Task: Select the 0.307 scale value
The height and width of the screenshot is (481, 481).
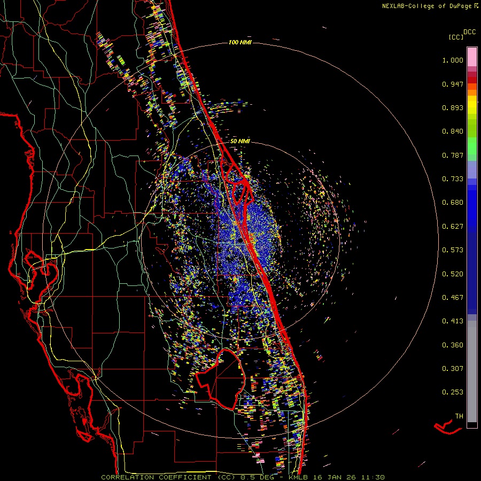Action: 453,369
